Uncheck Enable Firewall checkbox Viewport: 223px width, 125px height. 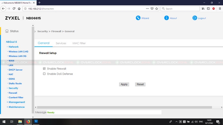click(44, 69)
